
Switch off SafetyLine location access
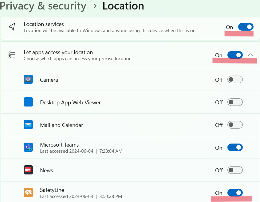(x=235, y=193)
